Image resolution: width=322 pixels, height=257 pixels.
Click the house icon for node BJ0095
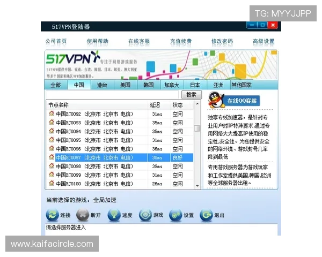(52, 140)
